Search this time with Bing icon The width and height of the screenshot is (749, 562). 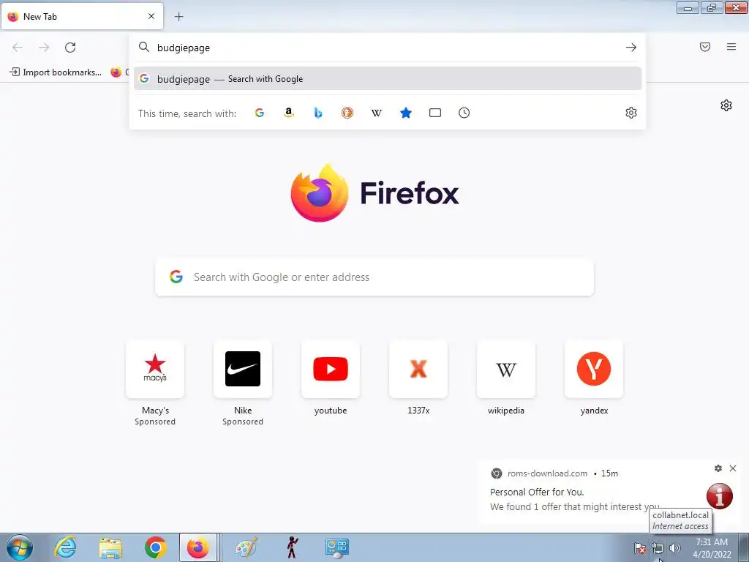[318, 113]
